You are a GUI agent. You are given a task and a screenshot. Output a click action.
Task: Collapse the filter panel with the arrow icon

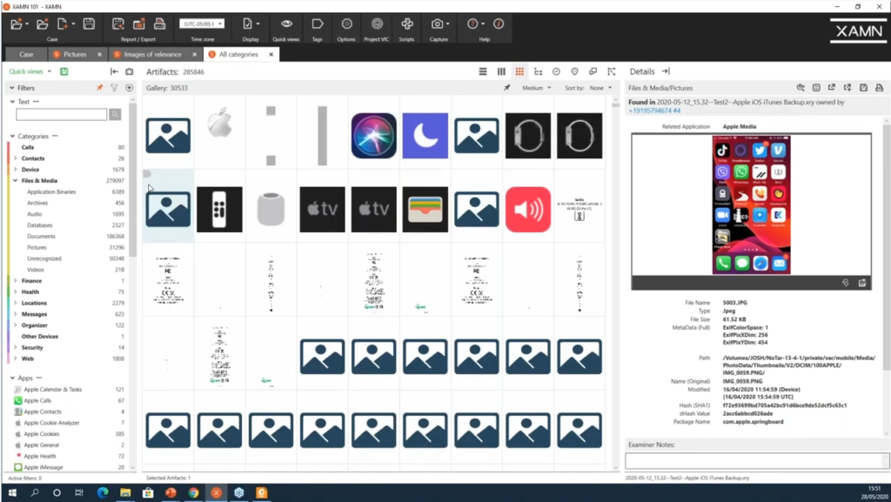point(114,71)
